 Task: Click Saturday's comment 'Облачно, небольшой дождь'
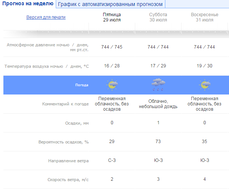click(158, 104)
